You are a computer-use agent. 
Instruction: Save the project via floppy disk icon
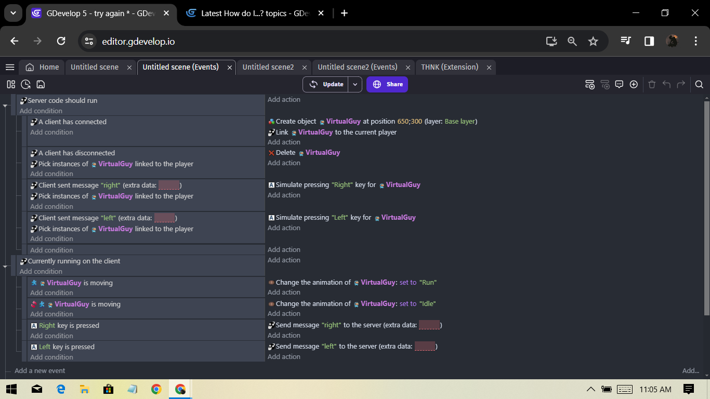pyautogui.click(x=41, y=84)
